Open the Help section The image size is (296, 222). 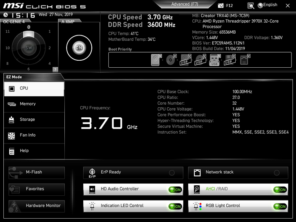coord(34,151)
